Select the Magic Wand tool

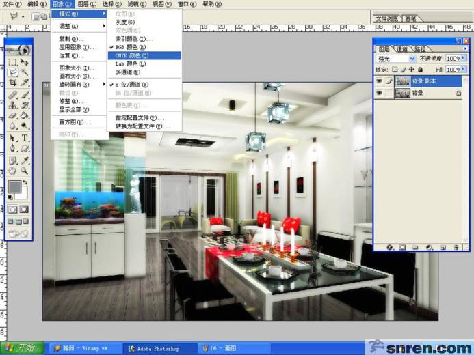(25, 72)
